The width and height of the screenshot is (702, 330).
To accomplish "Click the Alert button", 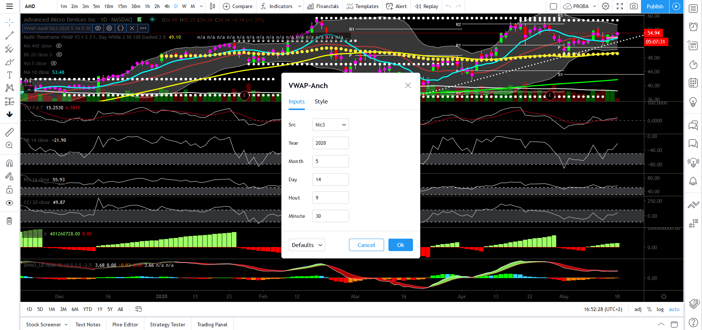I will point(396,6).
